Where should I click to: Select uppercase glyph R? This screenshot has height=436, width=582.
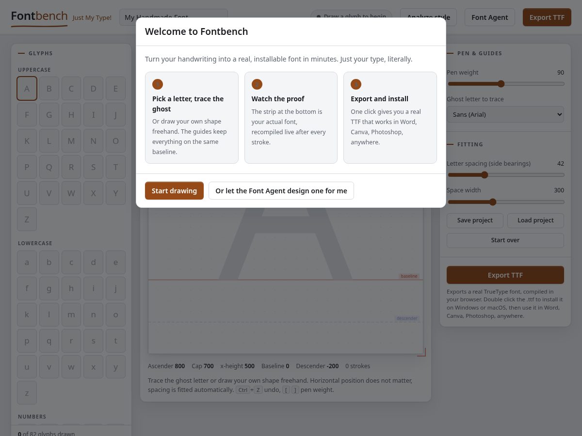pyautogui.click(x=71, y=167)
